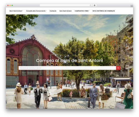Click the 'Compra al Barri de Sant Antoni' heading
Image resolution: width=139 pixels, height=117 pixels.
69,61
